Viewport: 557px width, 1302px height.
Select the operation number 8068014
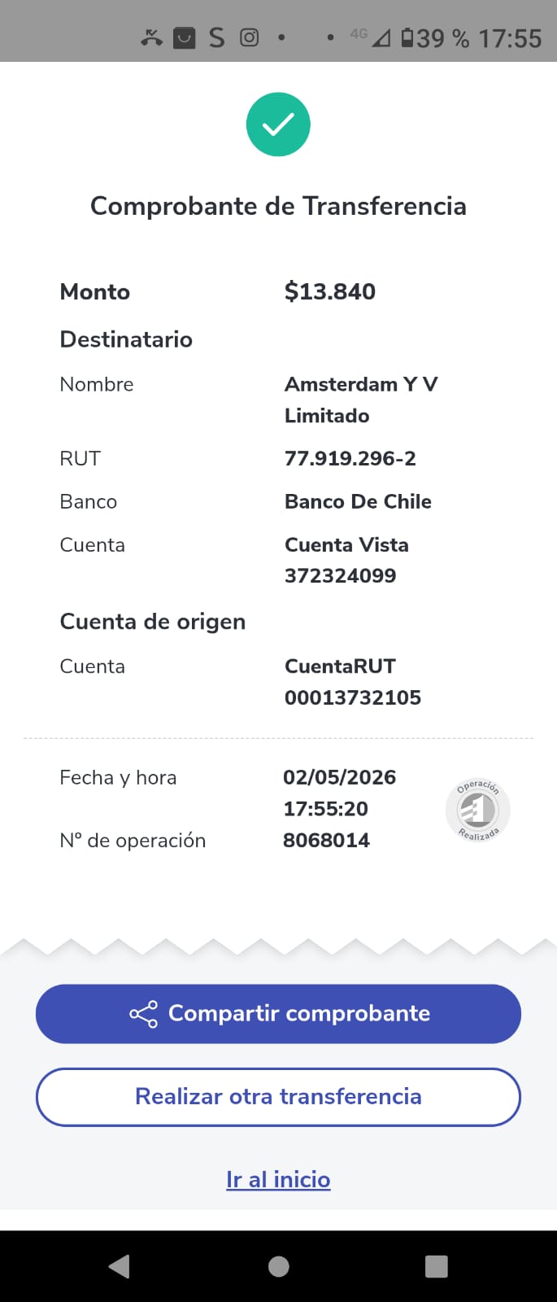coord(326,840)
